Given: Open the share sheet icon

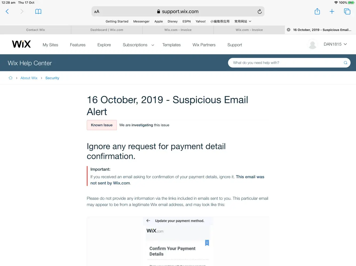Looking at the screenshot, I should click(x=317, y=11).
